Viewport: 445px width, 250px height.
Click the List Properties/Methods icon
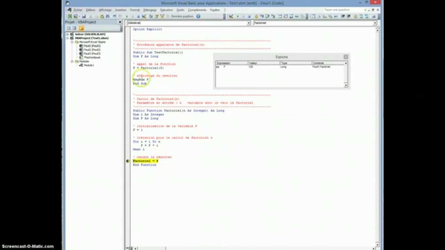point(313,16)
